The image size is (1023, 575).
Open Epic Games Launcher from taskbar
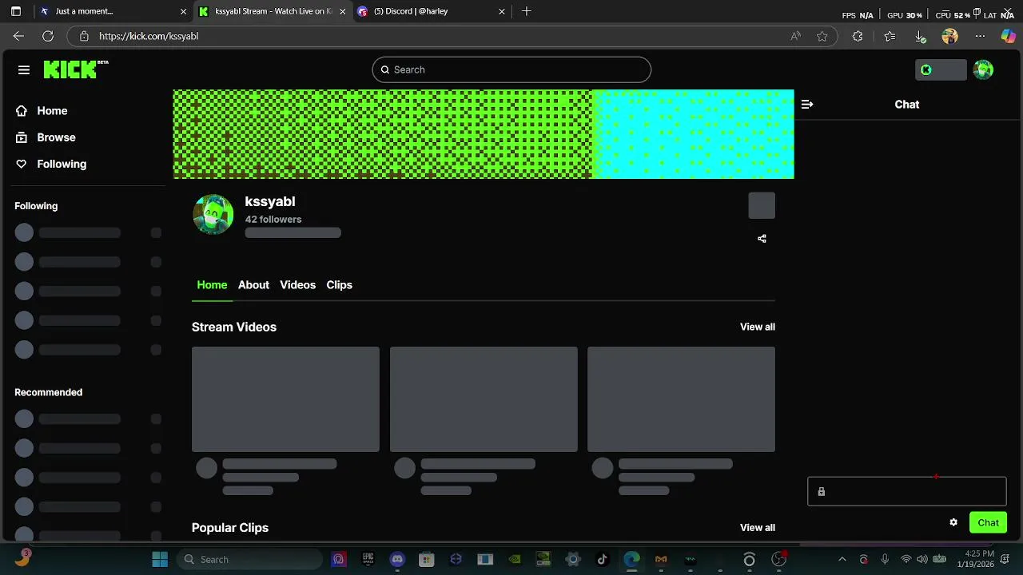point(368,560)
